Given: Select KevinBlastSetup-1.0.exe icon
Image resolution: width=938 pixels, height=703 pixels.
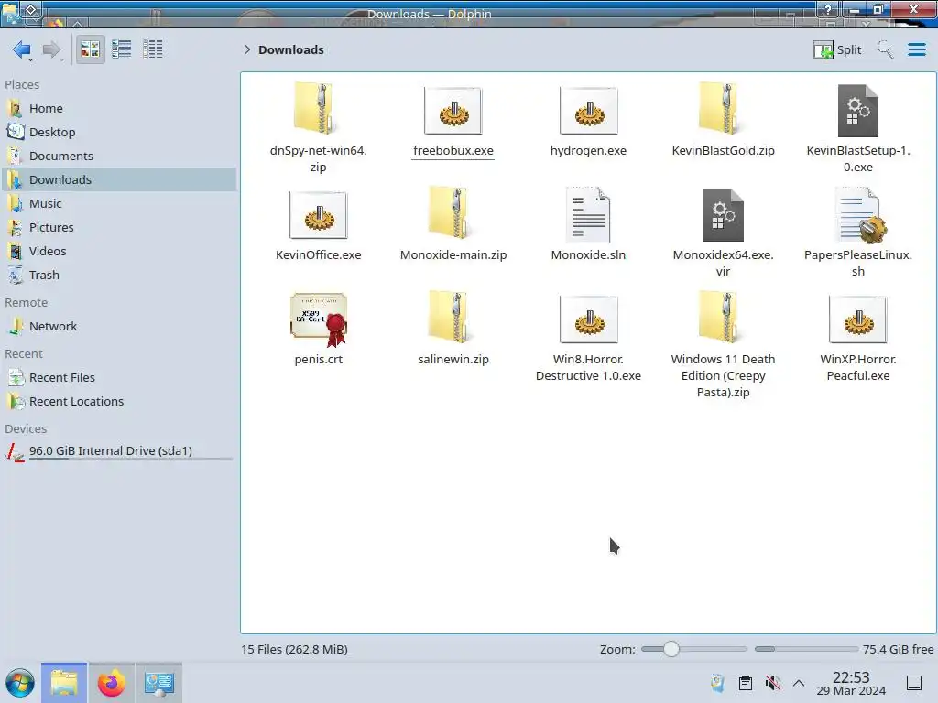Looking at the screenshot, I should click(x=857, y=111).
